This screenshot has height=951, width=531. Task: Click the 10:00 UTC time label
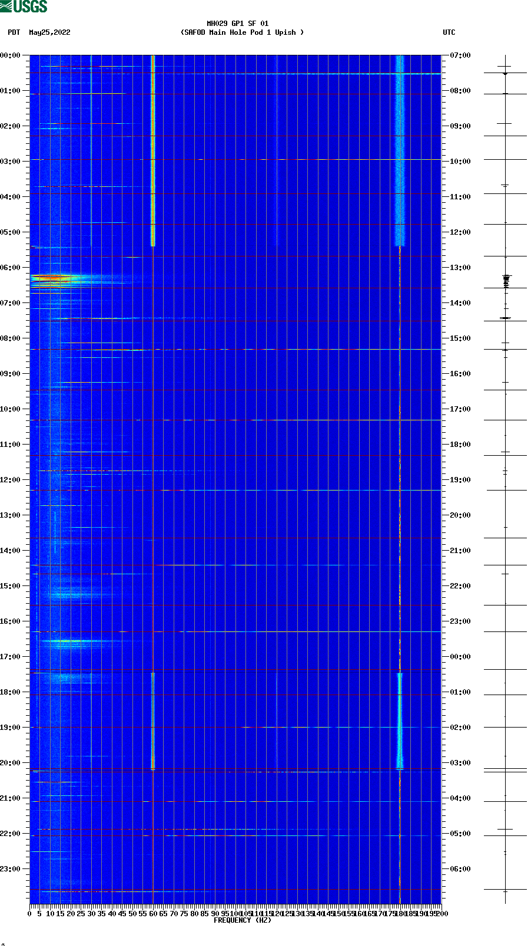point(460,162)
